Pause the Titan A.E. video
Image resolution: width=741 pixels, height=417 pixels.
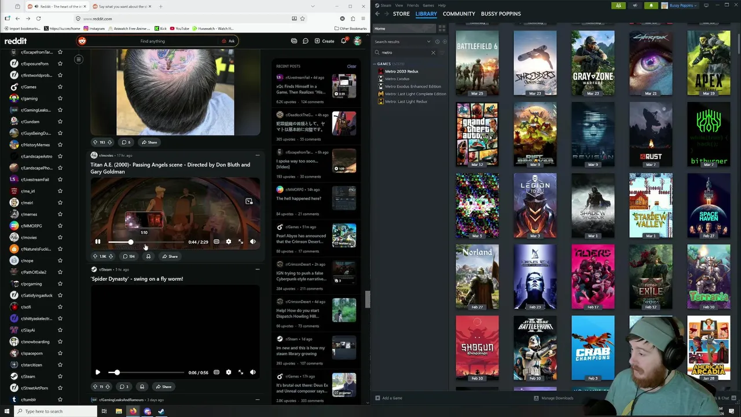coord(98,242)
